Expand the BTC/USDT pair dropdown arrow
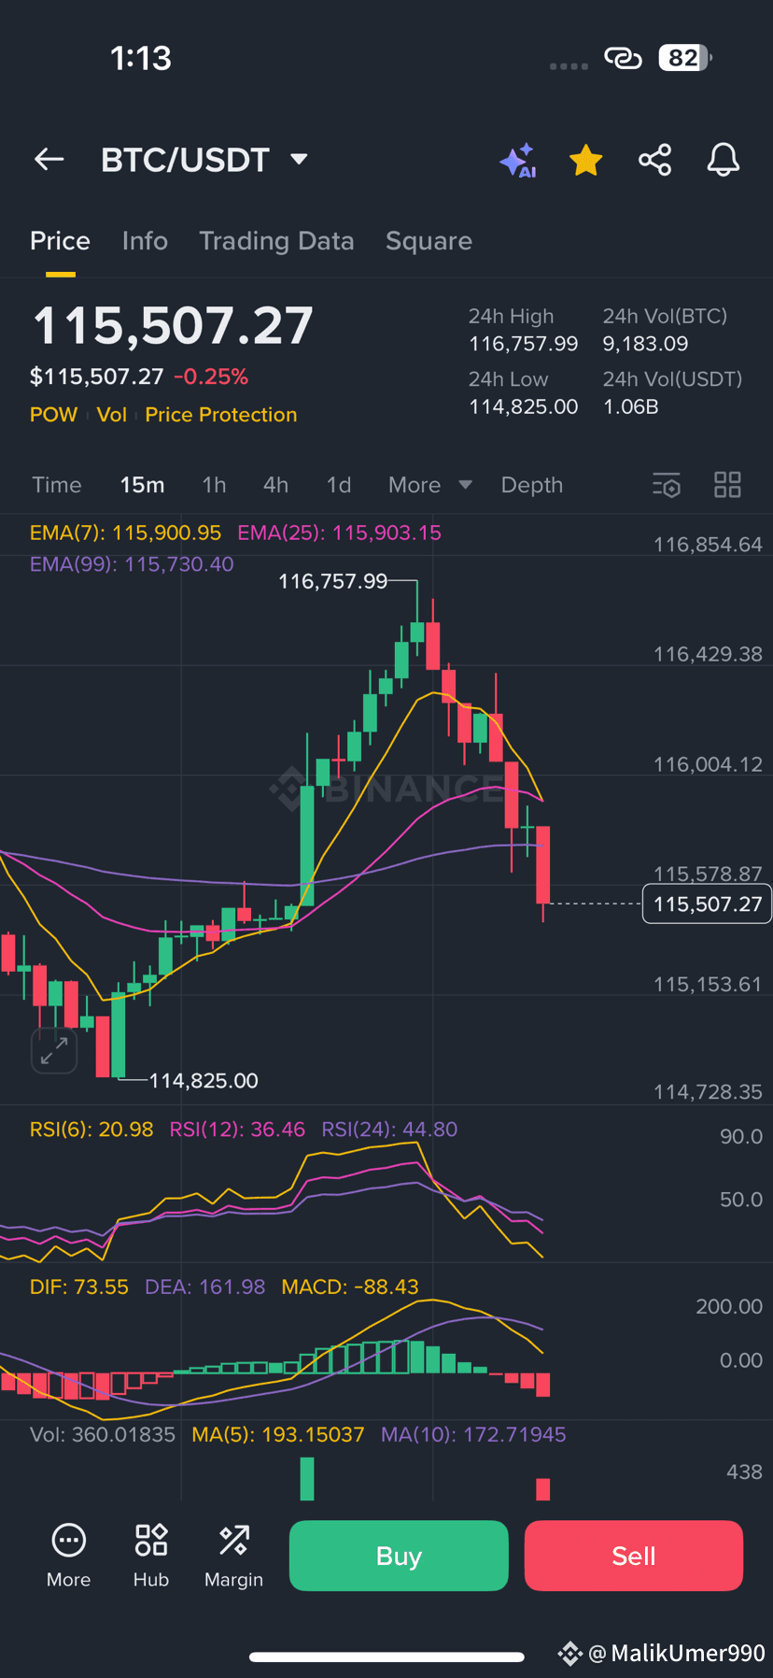Image resolution: width=773 pixels, height=1678 pixels. 300,160
